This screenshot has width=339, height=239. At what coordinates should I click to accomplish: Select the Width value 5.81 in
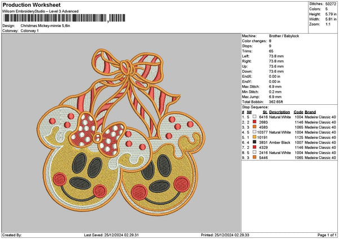point(331,19)
